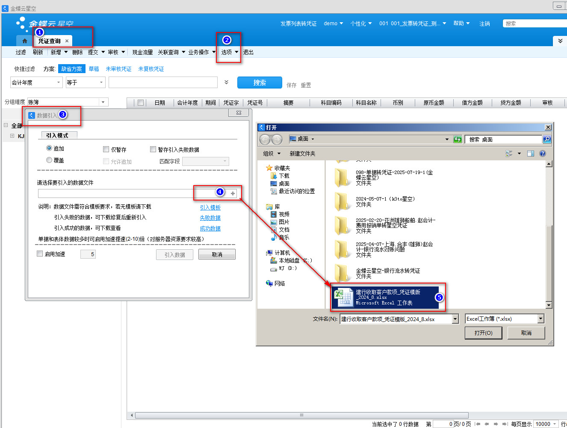Open the home page icon tab
Screen dimensions: 567x428
[x=24, y=41]
